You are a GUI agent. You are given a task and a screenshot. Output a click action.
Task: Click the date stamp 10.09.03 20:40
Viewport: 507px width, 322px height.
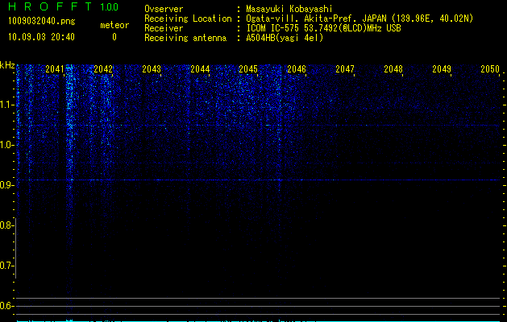pos(41,37)
